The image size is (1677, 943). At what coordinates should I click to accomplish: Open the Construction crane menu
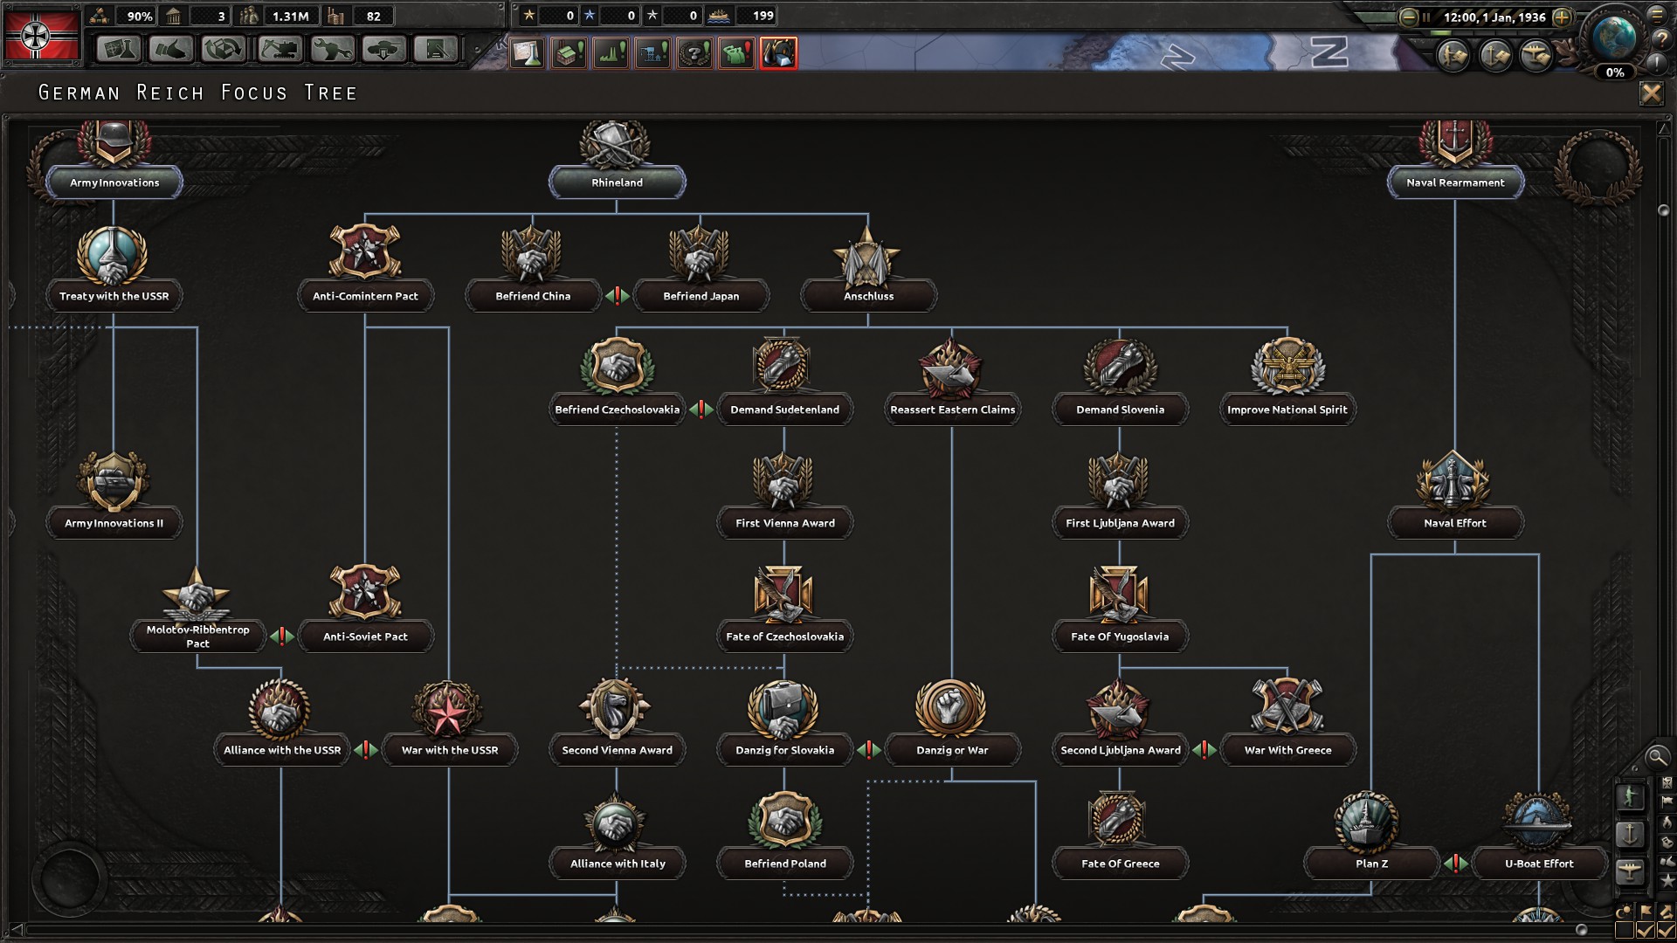(279, 50)
